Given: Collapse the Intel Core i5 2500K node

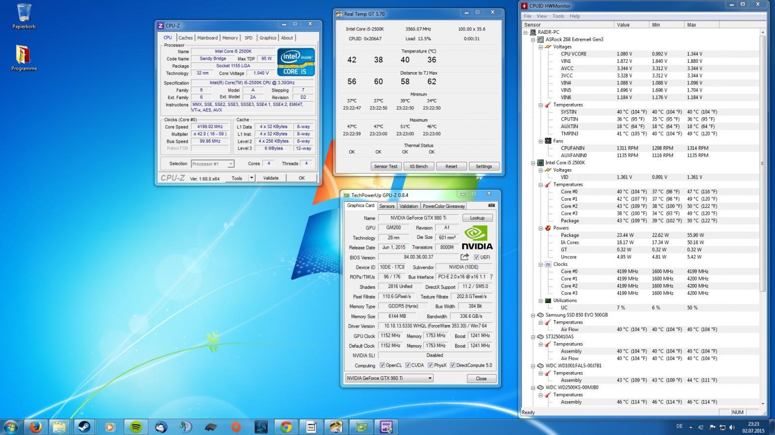Looking at the screenshot, I should tap(533, 163).
